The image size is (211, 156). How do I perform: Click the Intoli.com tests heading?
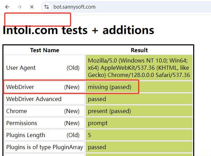click(78, 30)
